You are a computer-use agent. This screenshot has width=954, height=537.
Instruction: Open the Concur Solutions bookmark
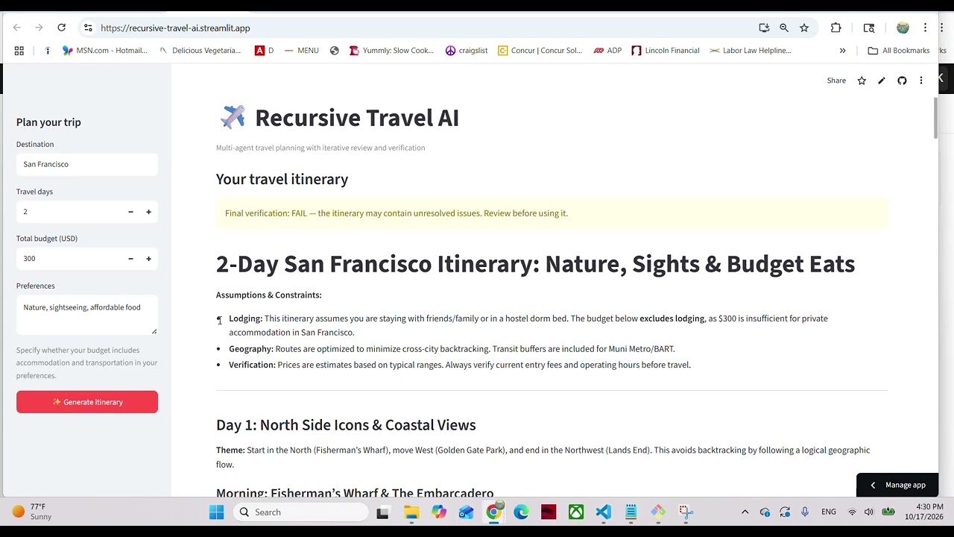click(x=540, y=51)
